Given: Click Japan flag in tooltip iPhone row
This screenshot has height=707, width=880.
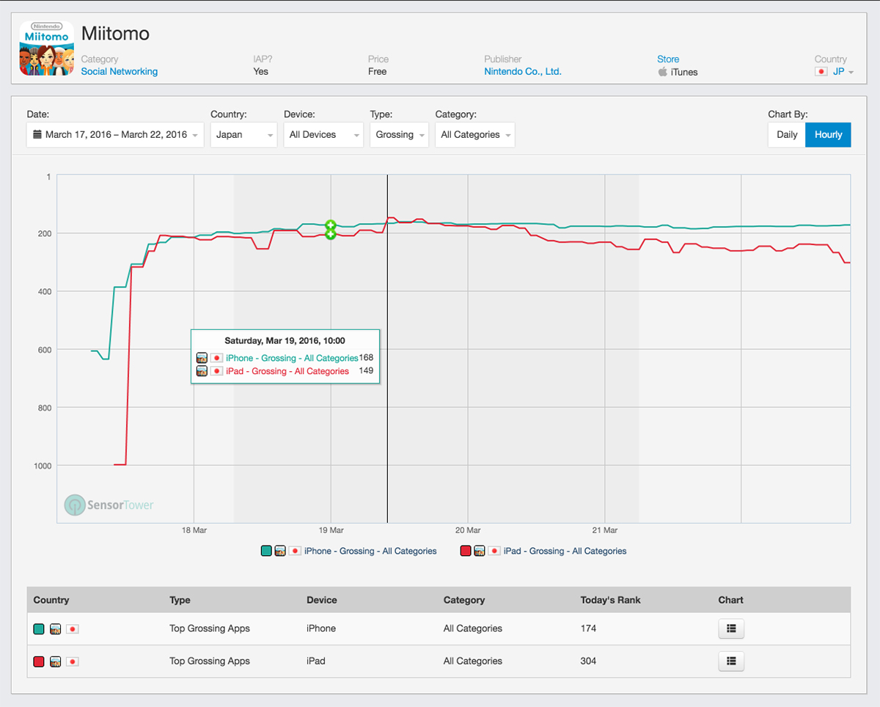Looking at the screenshot, I should tap(216, 358).
